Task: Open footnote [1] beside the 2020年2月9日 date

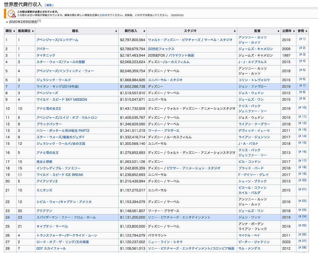Action: tap(39, 21)
